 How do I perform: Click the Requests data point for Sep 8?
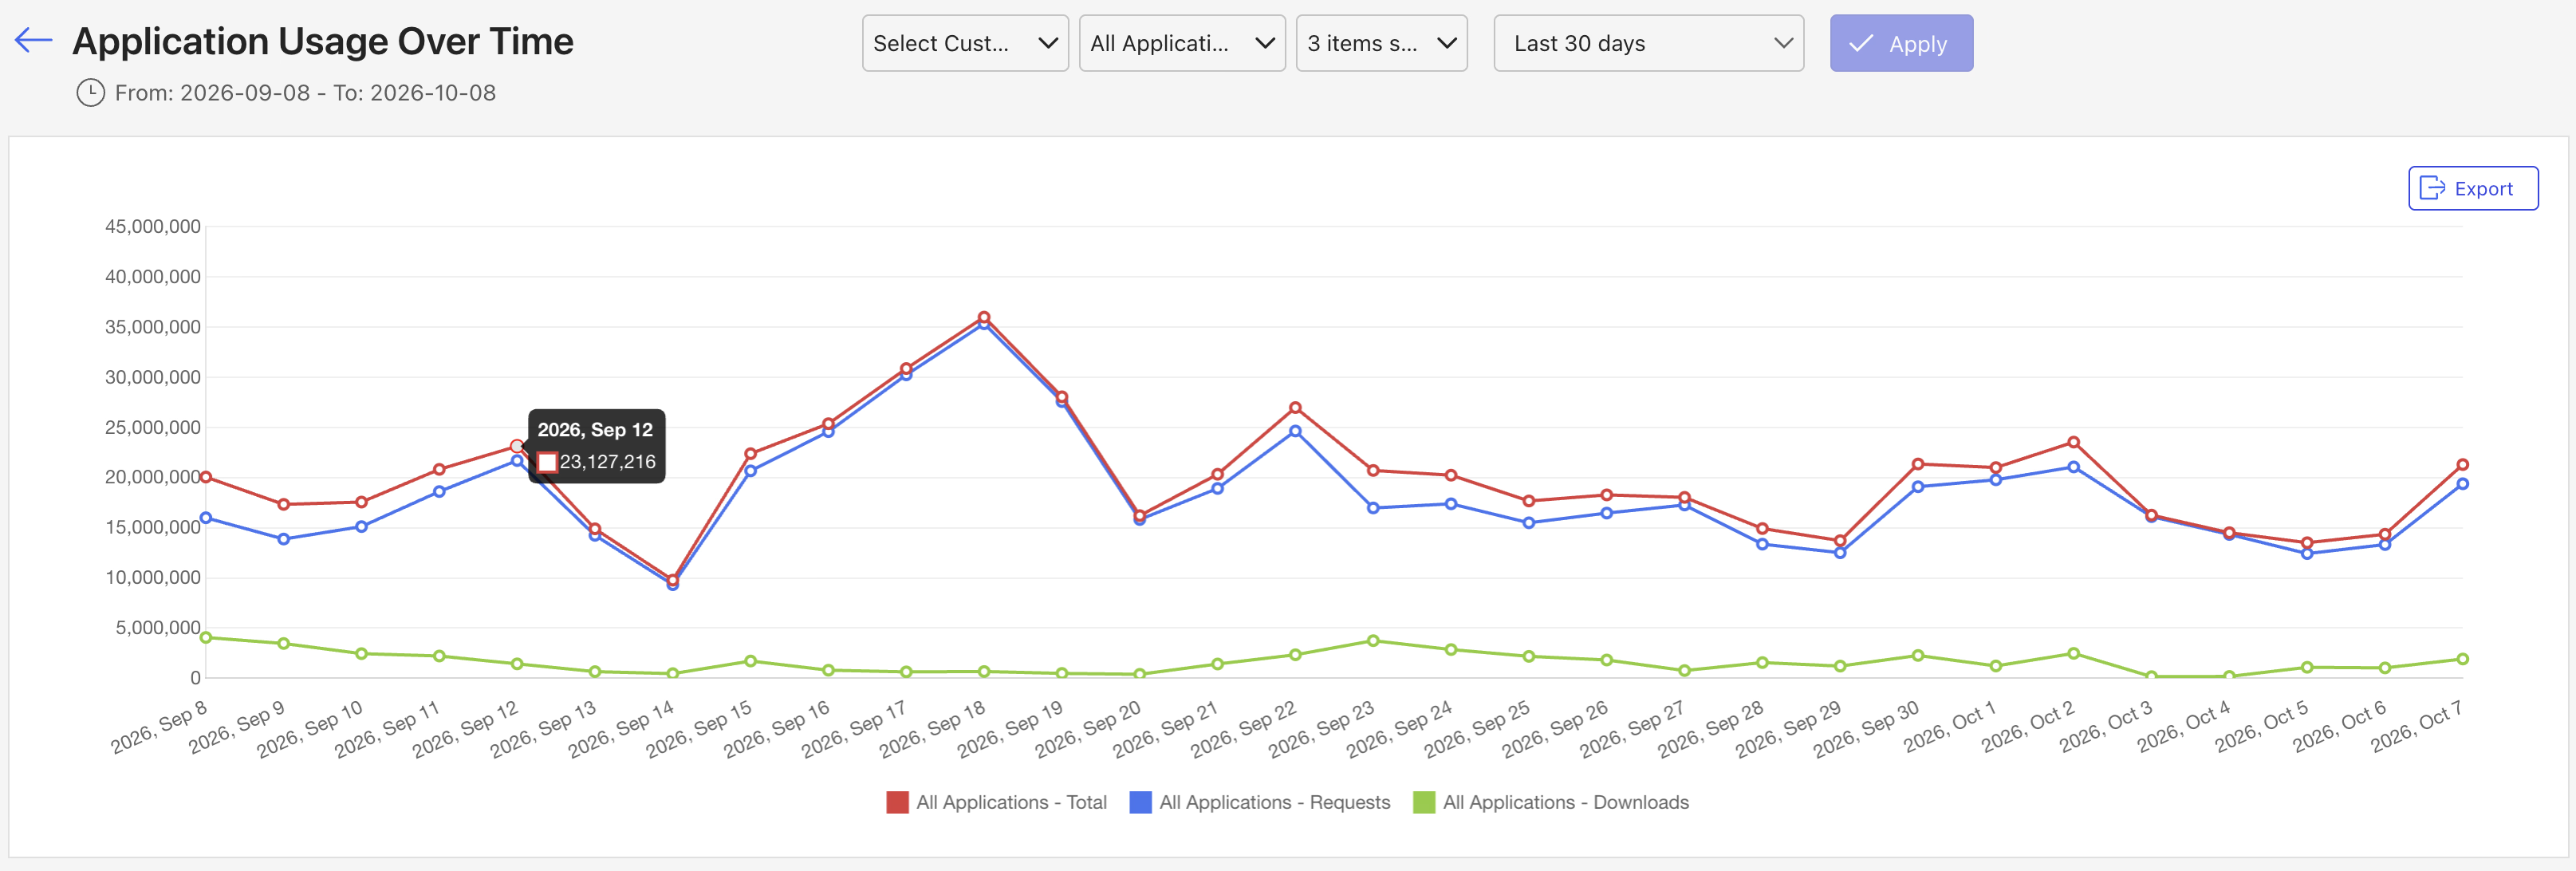coord(206,518)
